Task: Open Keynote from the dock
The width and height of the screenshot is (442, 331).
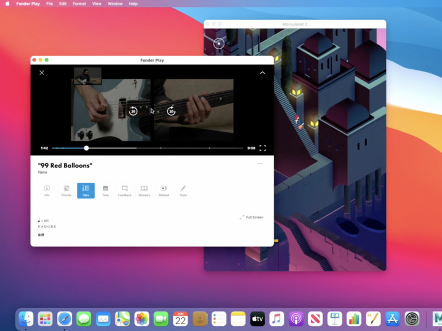Action: pyautogui.click(x=335, y=319)
